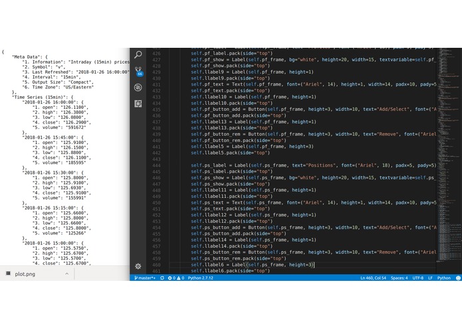Open the Manage gear in the activity bar

point(138,266)
